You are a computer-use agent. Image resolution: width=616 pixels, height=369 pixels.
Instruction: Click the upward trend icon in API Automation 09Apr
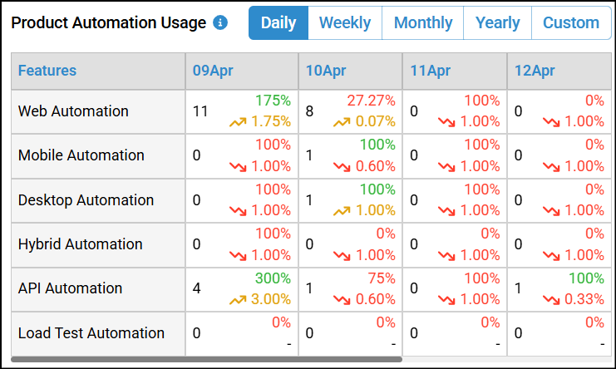[239, 299]
